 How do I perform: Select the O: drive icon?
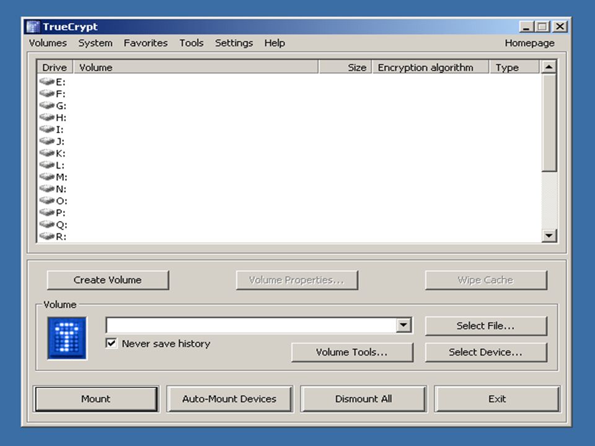(47, 201)
